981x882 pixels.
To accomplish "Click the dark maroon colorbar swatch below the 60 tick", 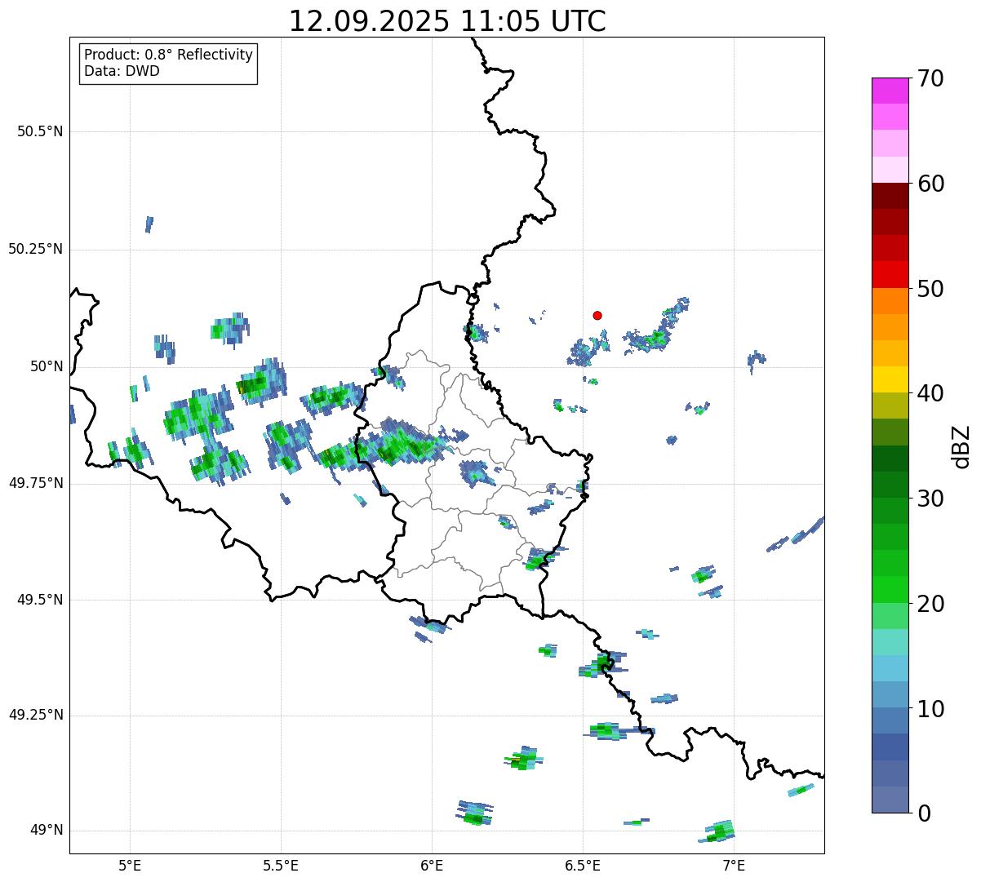I will pyautogui.click(x=890, y=196).
